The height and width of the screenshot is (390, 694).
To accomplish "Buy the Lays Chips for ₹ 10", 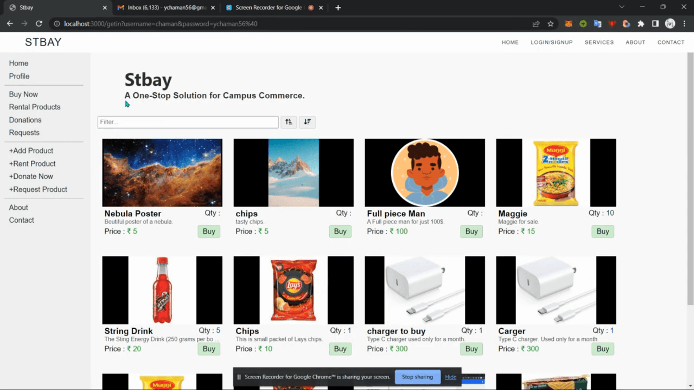I will pos(340,349).
